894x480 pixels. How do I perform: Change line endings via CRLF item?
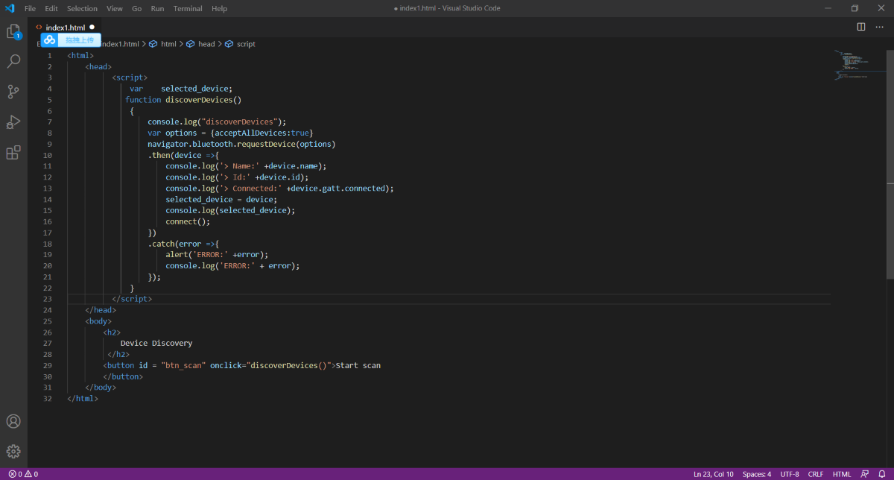coord(816,474)
